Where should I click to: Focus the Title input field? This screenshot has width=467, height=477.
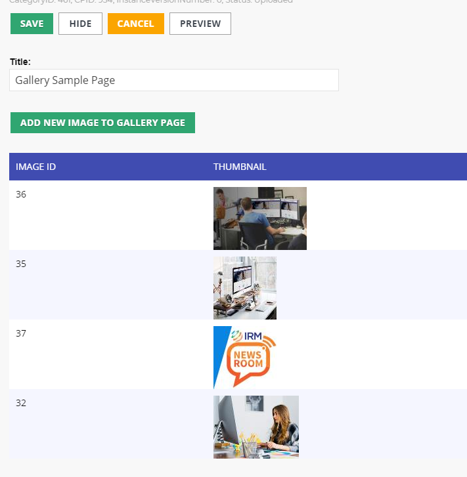(x=174, y=80)
